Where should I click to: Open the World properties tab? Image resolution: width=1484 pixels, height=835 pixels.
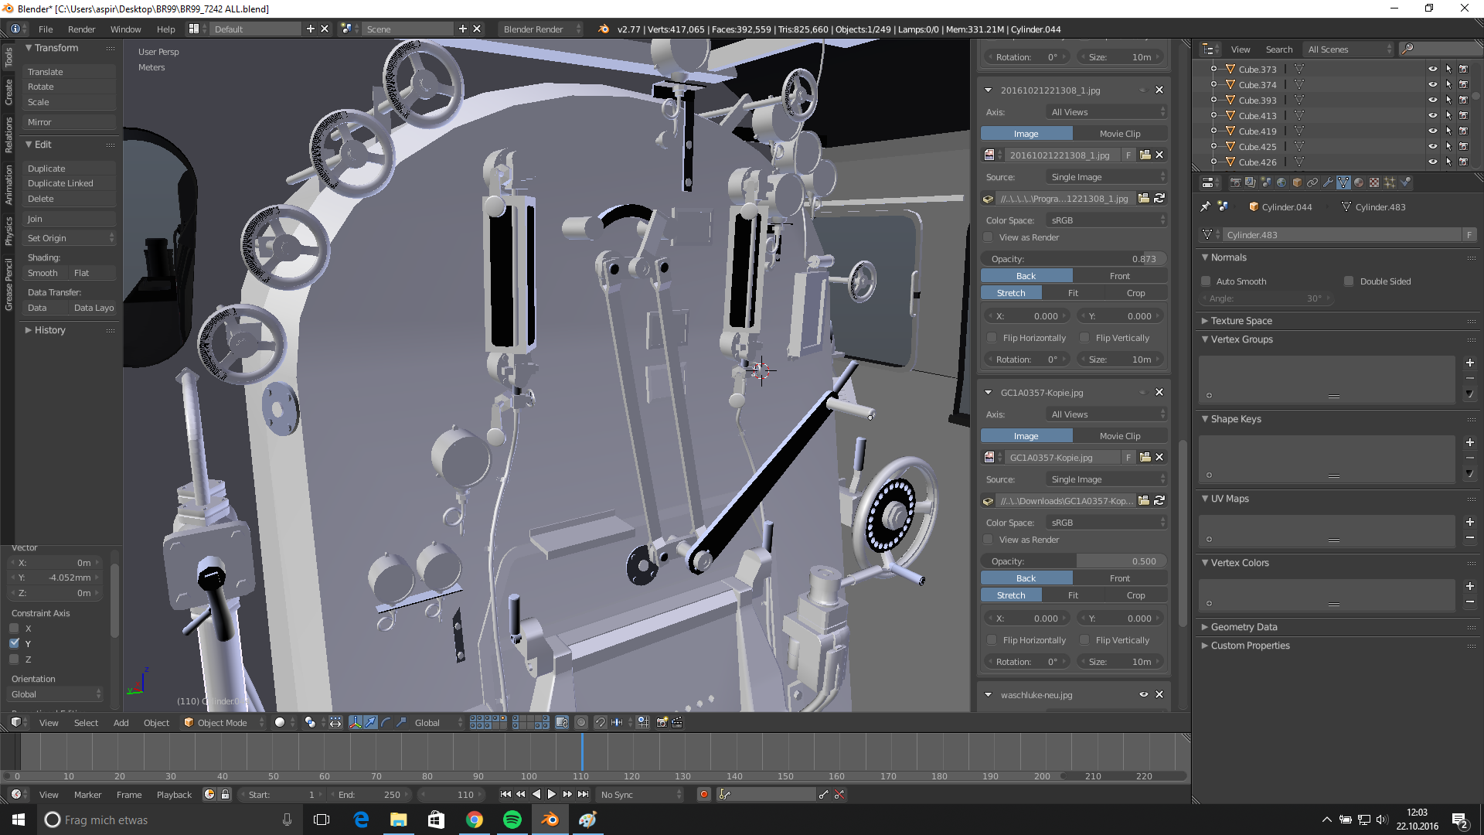[1281, 182]
